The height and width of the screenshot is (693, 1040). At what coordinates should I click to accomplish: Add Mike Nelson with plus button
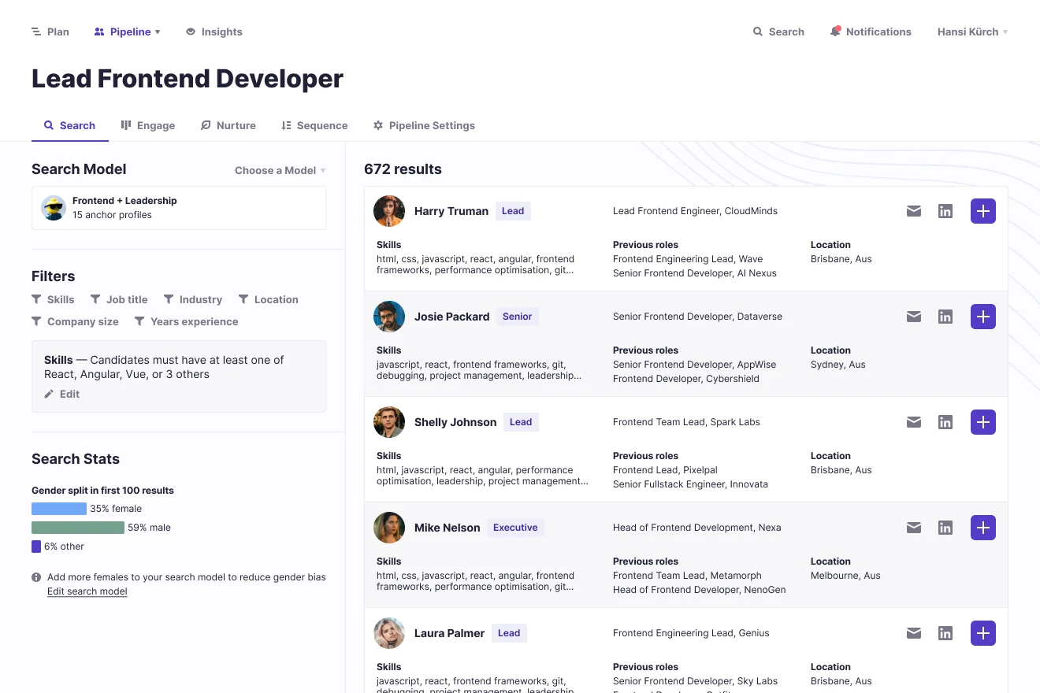[x=983, y=528]
